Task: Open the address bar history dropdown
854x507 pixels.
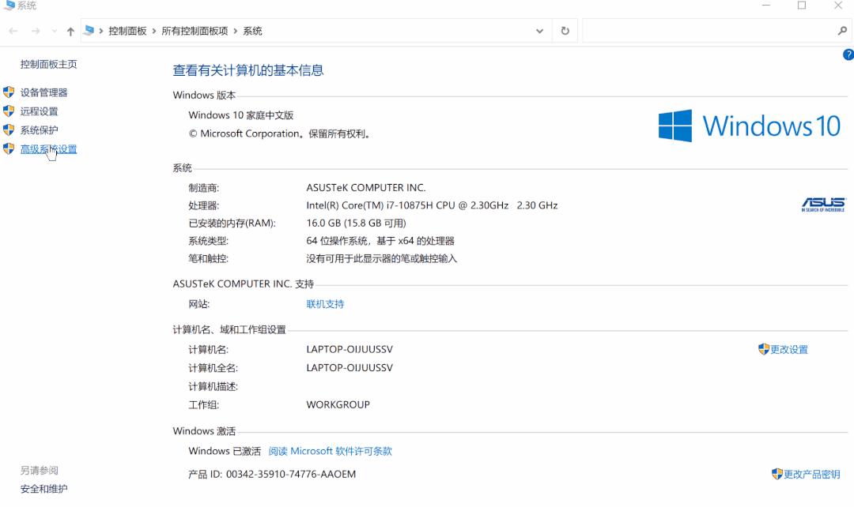Action: coord(539,30)
